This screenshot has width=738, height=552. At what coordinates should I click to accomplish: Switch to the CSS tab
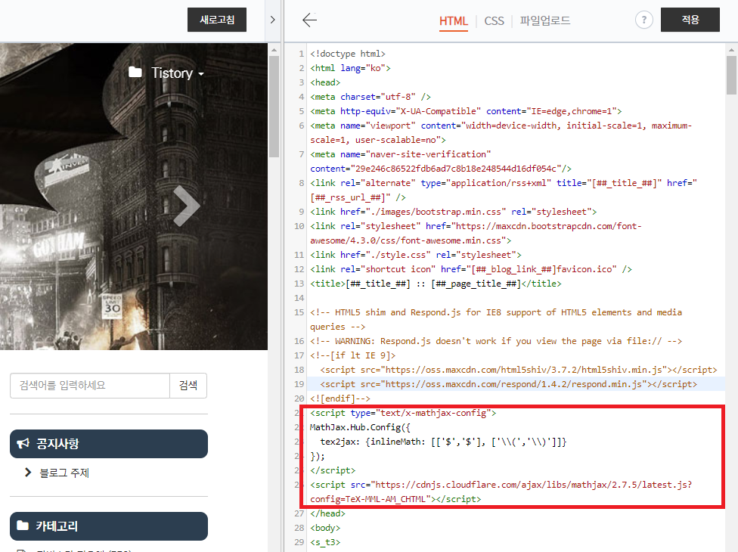click(494, 21)
